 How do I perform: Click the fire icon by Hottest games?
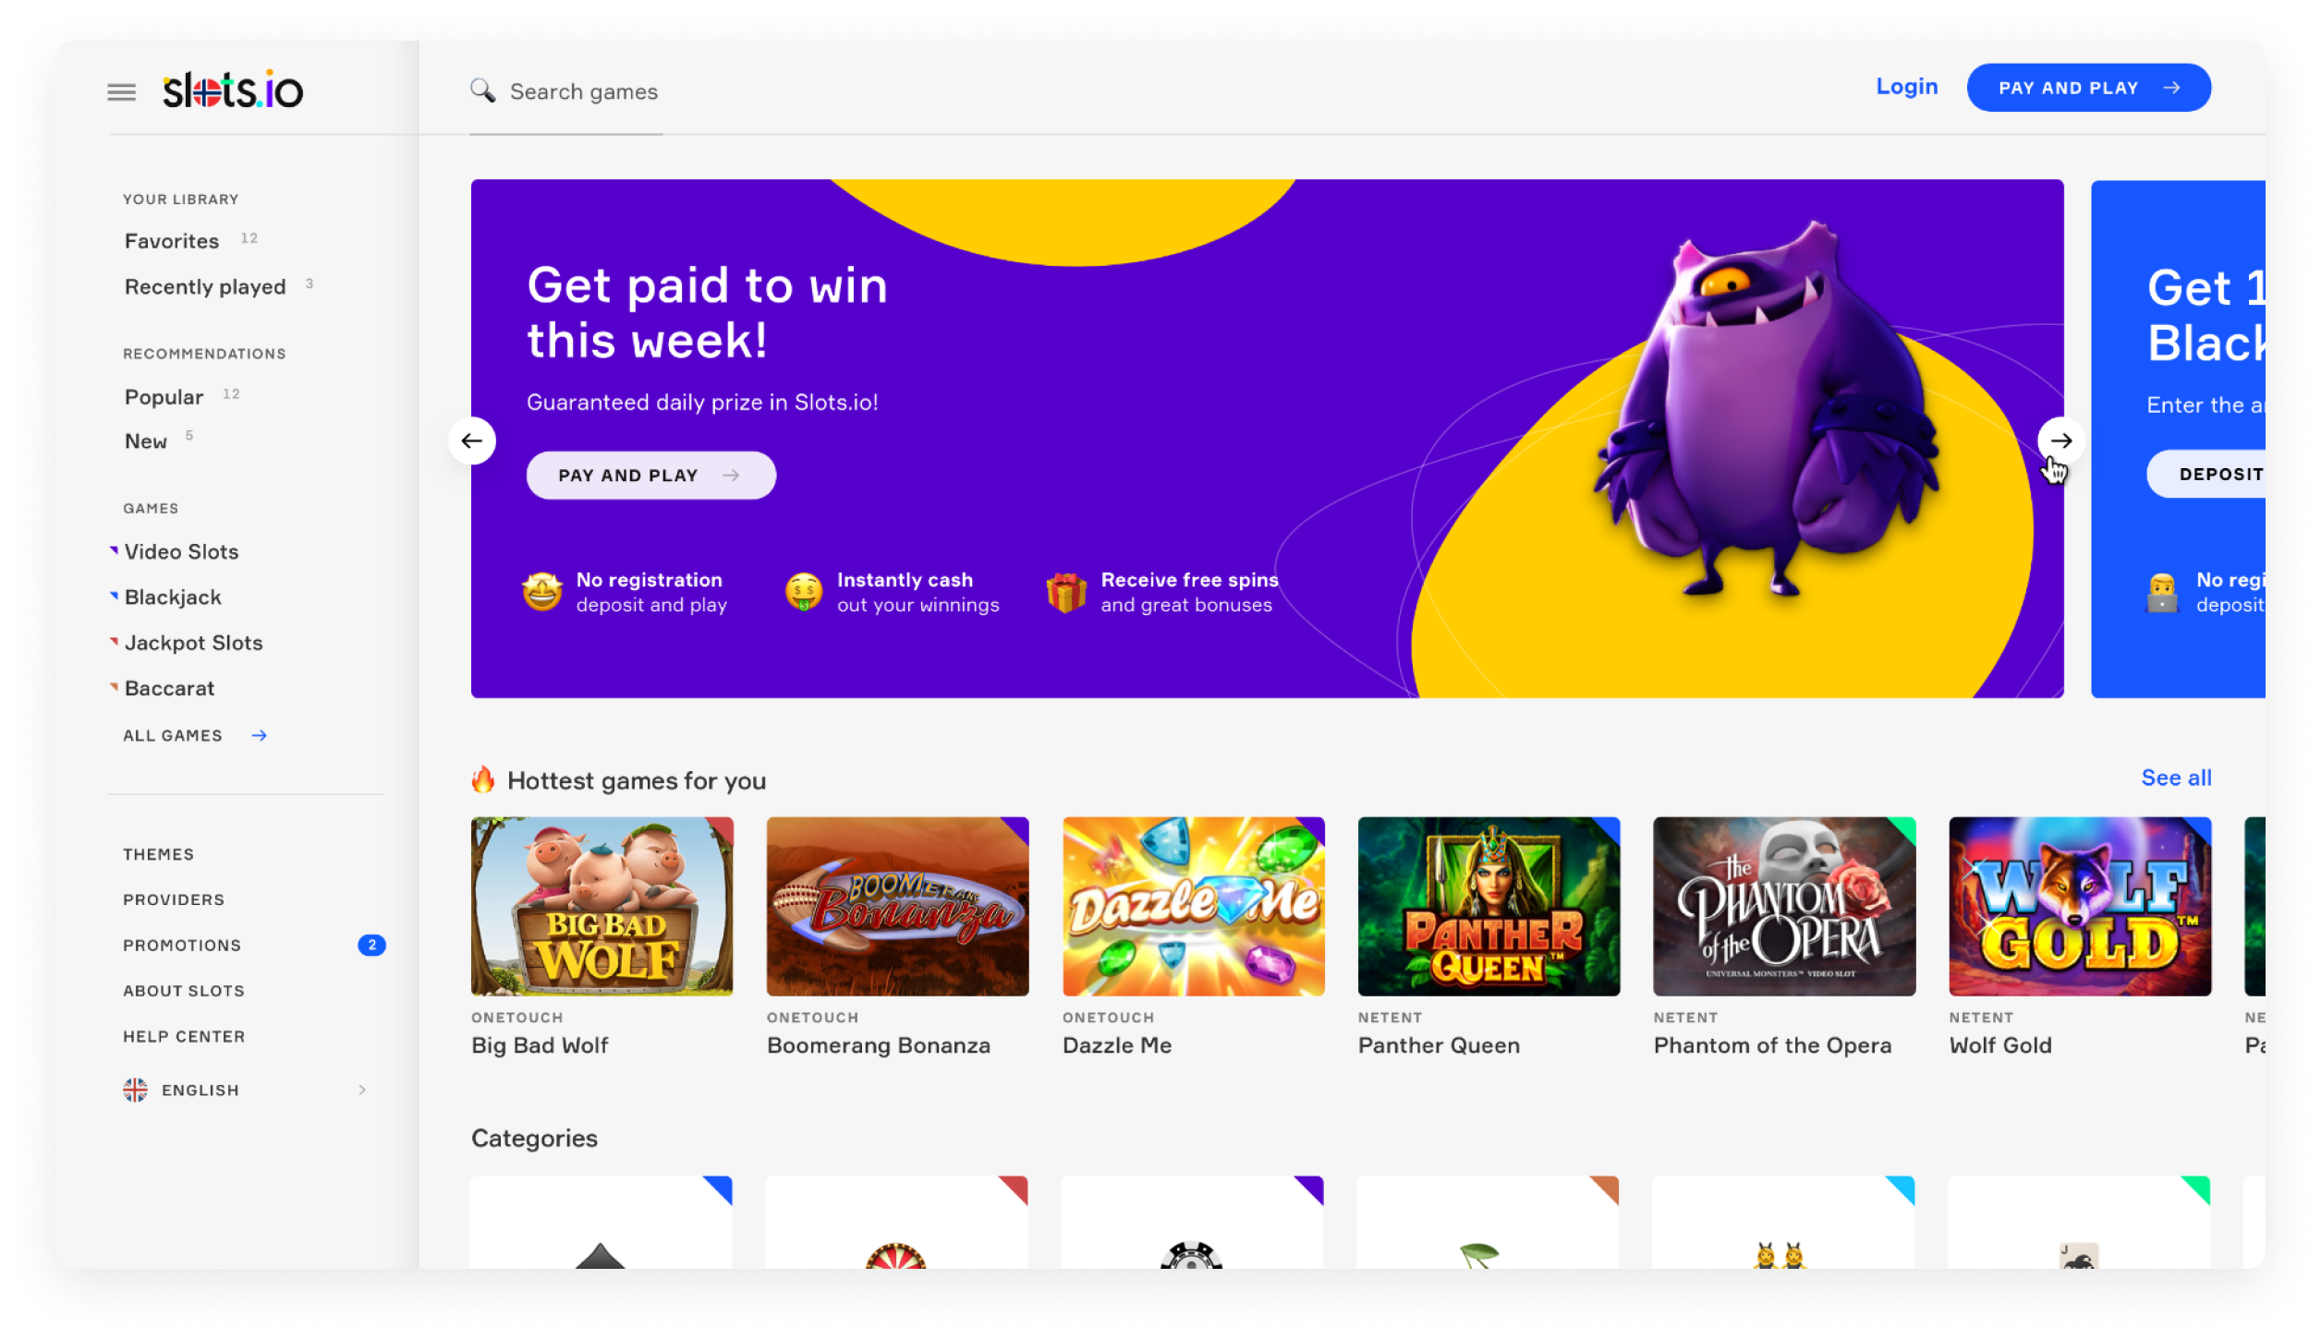tap(483, 780)
